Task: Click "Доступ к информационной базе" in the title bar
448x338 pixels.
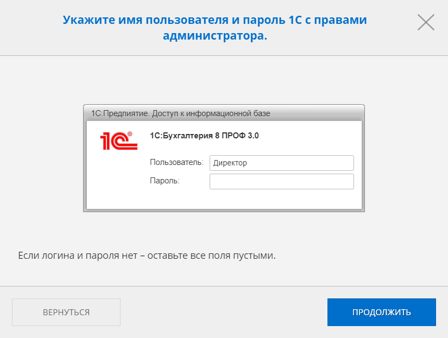Action: 211,113
